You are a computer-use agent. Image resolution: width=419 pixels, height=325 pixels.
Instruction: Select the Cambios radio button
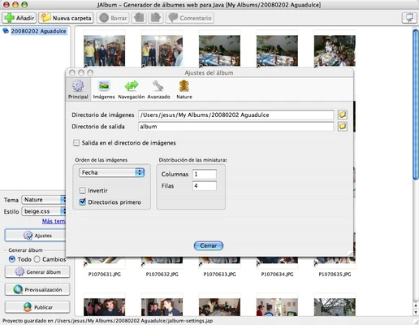click(x=37, y=259)
